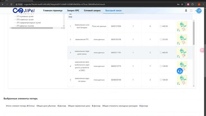Open the Главная страница tab

pyautogui.click(x=53, y=11)
